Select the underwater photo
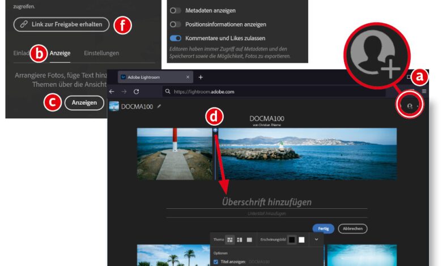The height and width of the screenshot is (266, 442). (x=362, y=255)
